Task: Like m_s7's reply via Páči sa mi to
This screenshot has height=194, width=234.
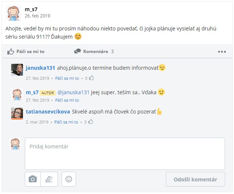Action: click(67, 100)
